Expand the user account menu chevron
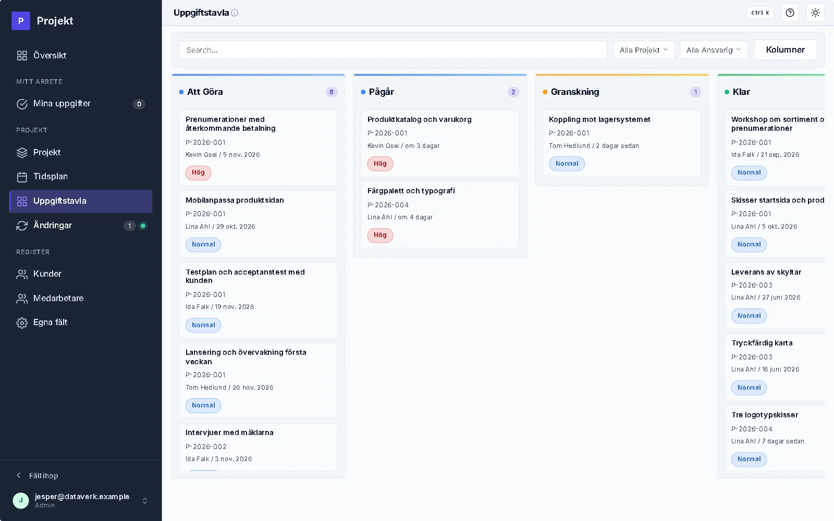 (x=145, y=501)
